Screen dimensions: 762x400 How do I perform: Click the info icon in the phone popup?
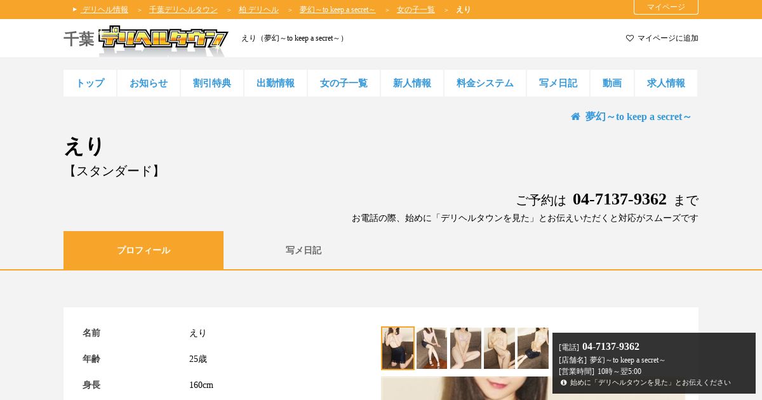tap(563, 382)
